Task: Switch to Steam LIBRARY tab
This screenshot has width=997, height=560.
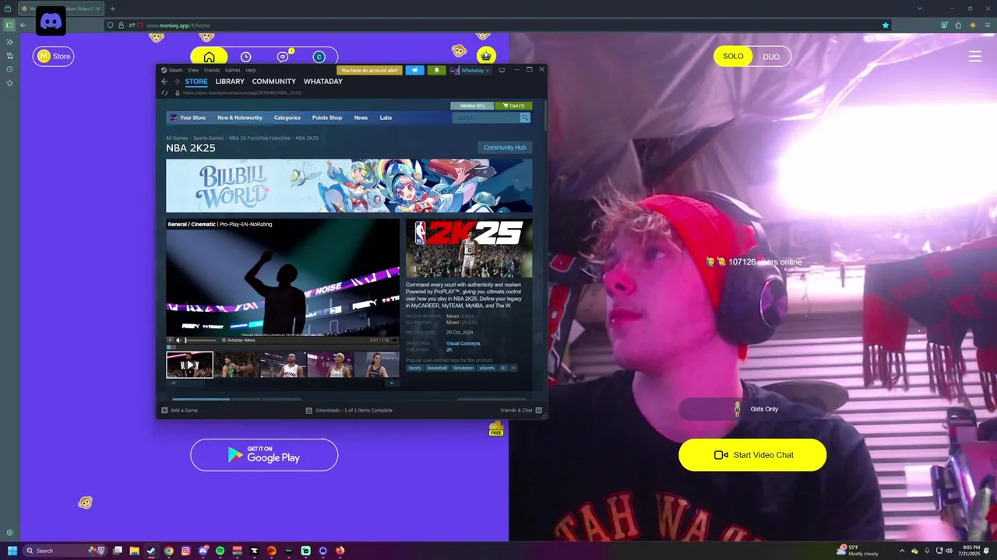Action: 230,81
